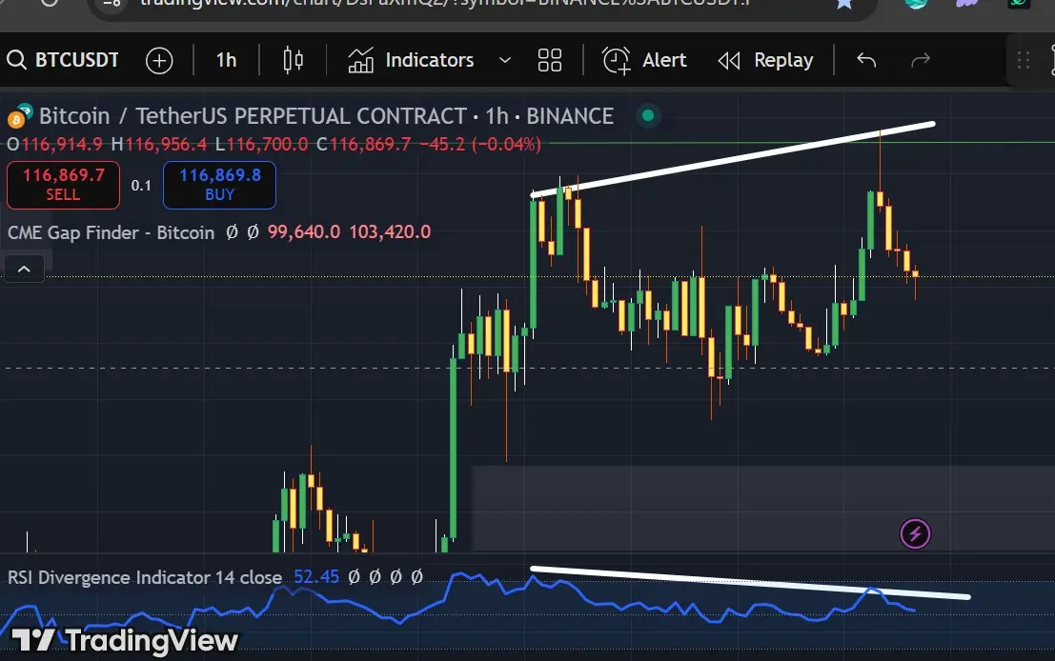The width and height of the screenshot is (1055, 661).
Task: Start Bar Replay mode
Action: coord(765,61)
